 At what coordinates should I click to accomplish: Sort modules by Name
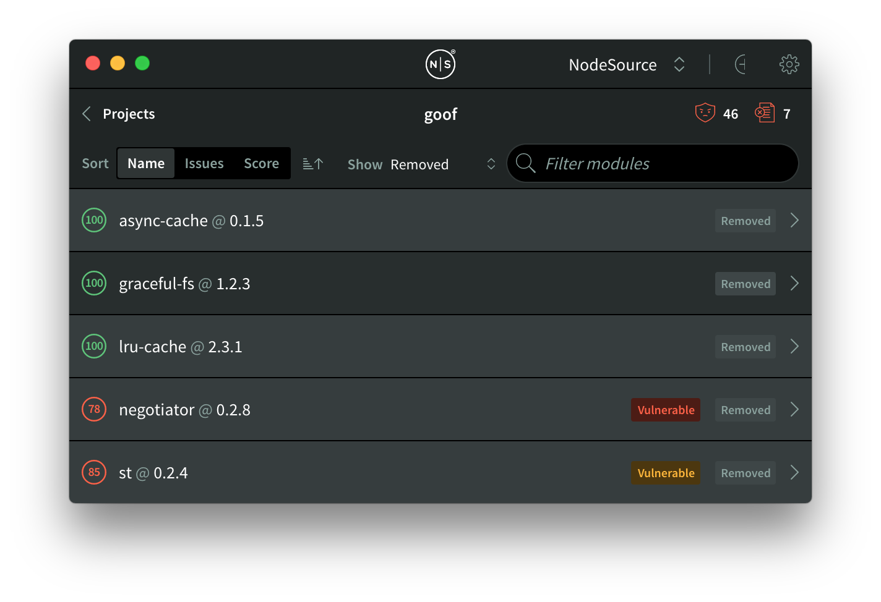tap(146, 163)
